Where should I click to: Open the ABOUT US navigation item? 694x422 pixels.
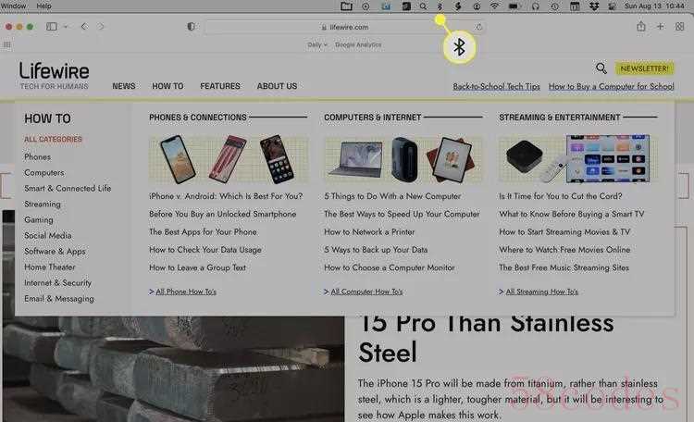(277, 86)
